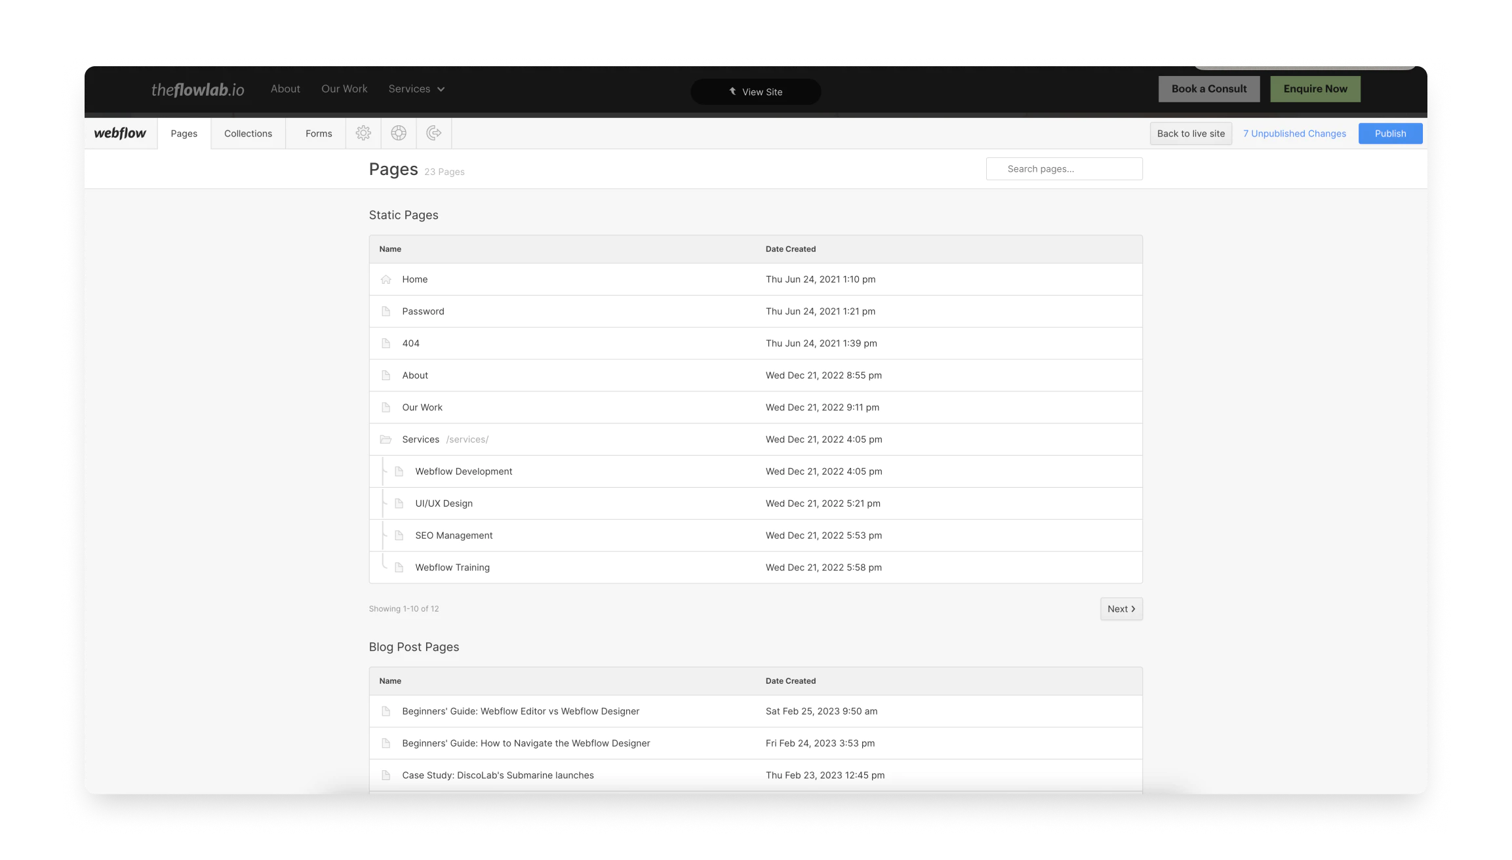Click the page icon beside SEO Management
Image resolution: width=1512 pixels, height=860 pixels.
click(x=399, y=536)
